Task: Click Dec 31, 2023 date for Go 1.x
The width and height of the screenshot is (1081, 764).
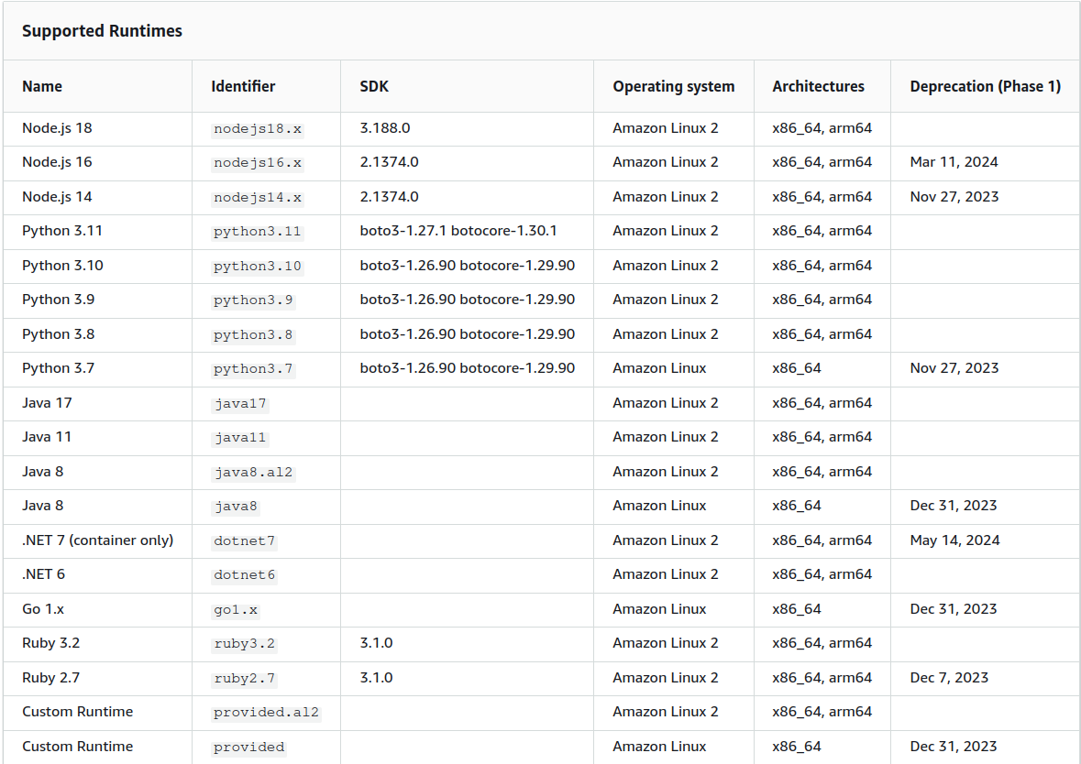Action: coord(954,609)
